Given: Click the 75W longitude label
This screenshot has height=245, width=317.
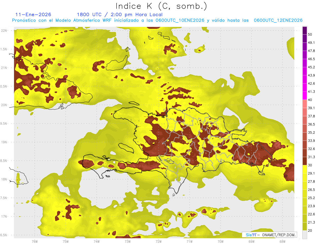Looking at the screenshot, I should click(x=66, y=241).
